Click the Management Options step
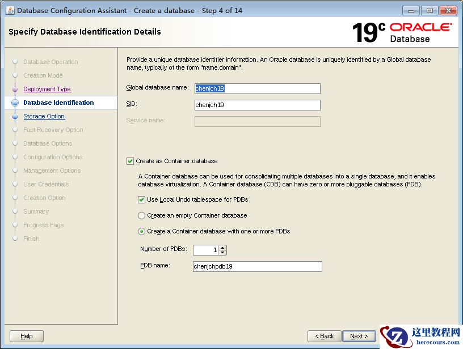Image resolution: width=463 pixels, height=349 pixels. (x=52, y=171)
